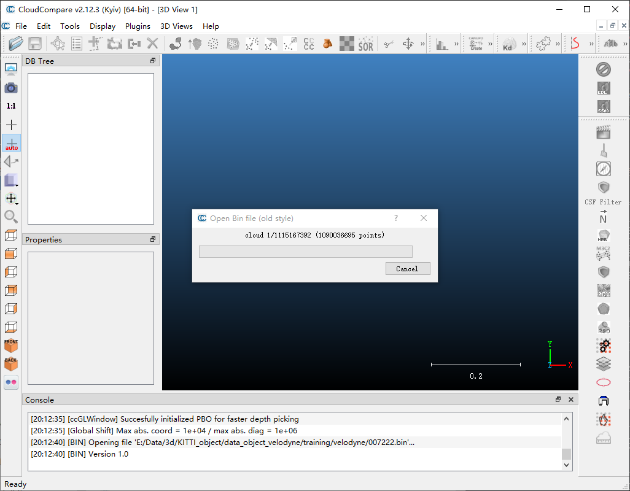Screen dimensions: 630x491
Task: Click the Compute normals icon
Action: coord(195,44)
